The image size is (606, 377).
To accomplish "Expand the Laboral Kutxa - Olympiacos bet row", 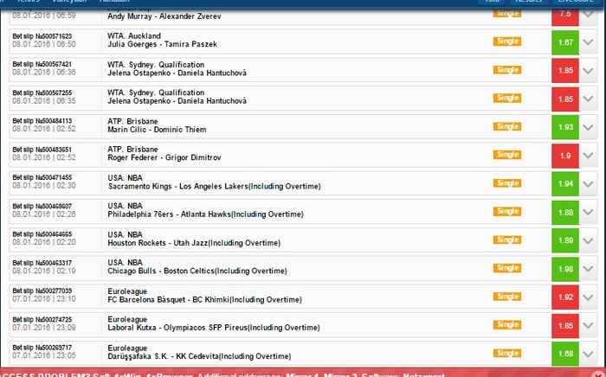I will tap(588, 326).
